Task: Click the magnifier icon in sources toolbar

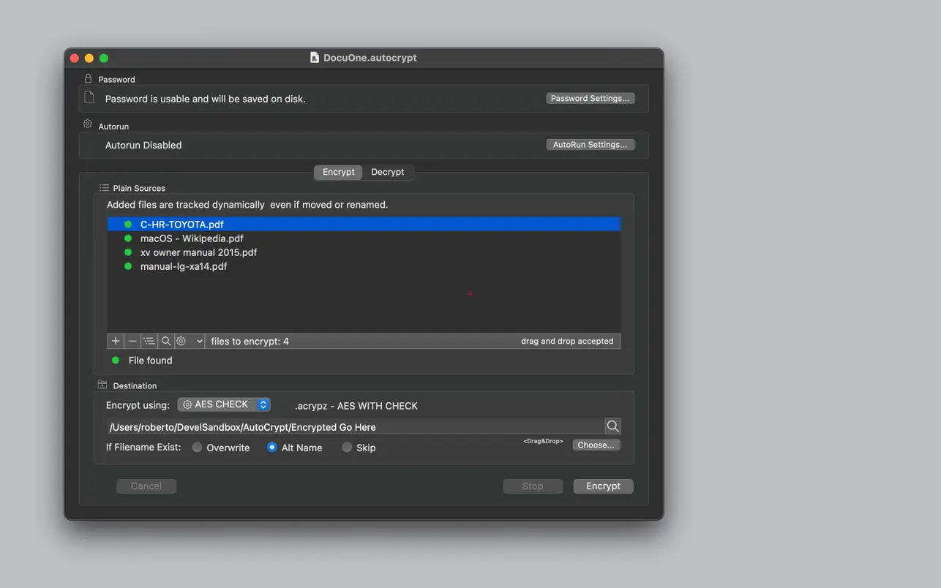Action: [x=166, y=341]
